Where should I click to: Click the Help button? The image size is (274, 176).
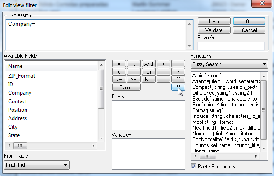[x=214, y=21]
